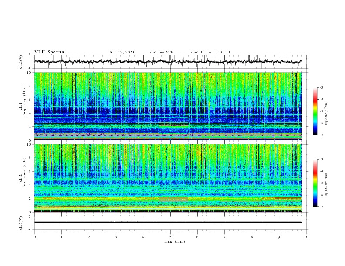Click the Time (min) axis label

[x=174, y=241]
